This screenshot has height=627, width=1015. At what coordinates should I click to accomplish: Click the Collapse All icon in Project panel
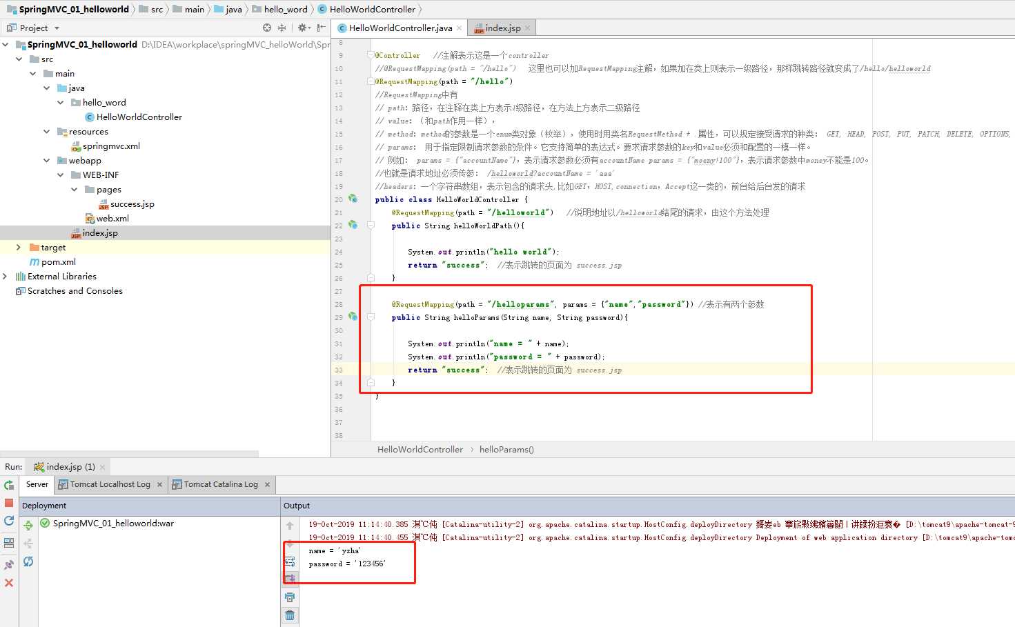(x=282, y=28)
